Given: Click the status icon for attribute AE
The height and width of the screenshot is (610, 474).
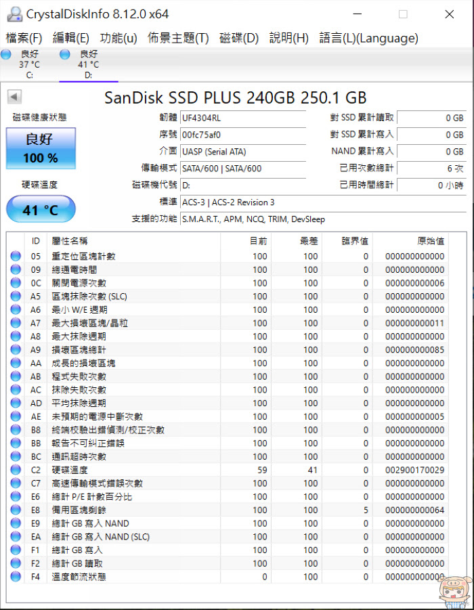Looking at the screenshot, I should click(x=16, y=416).
